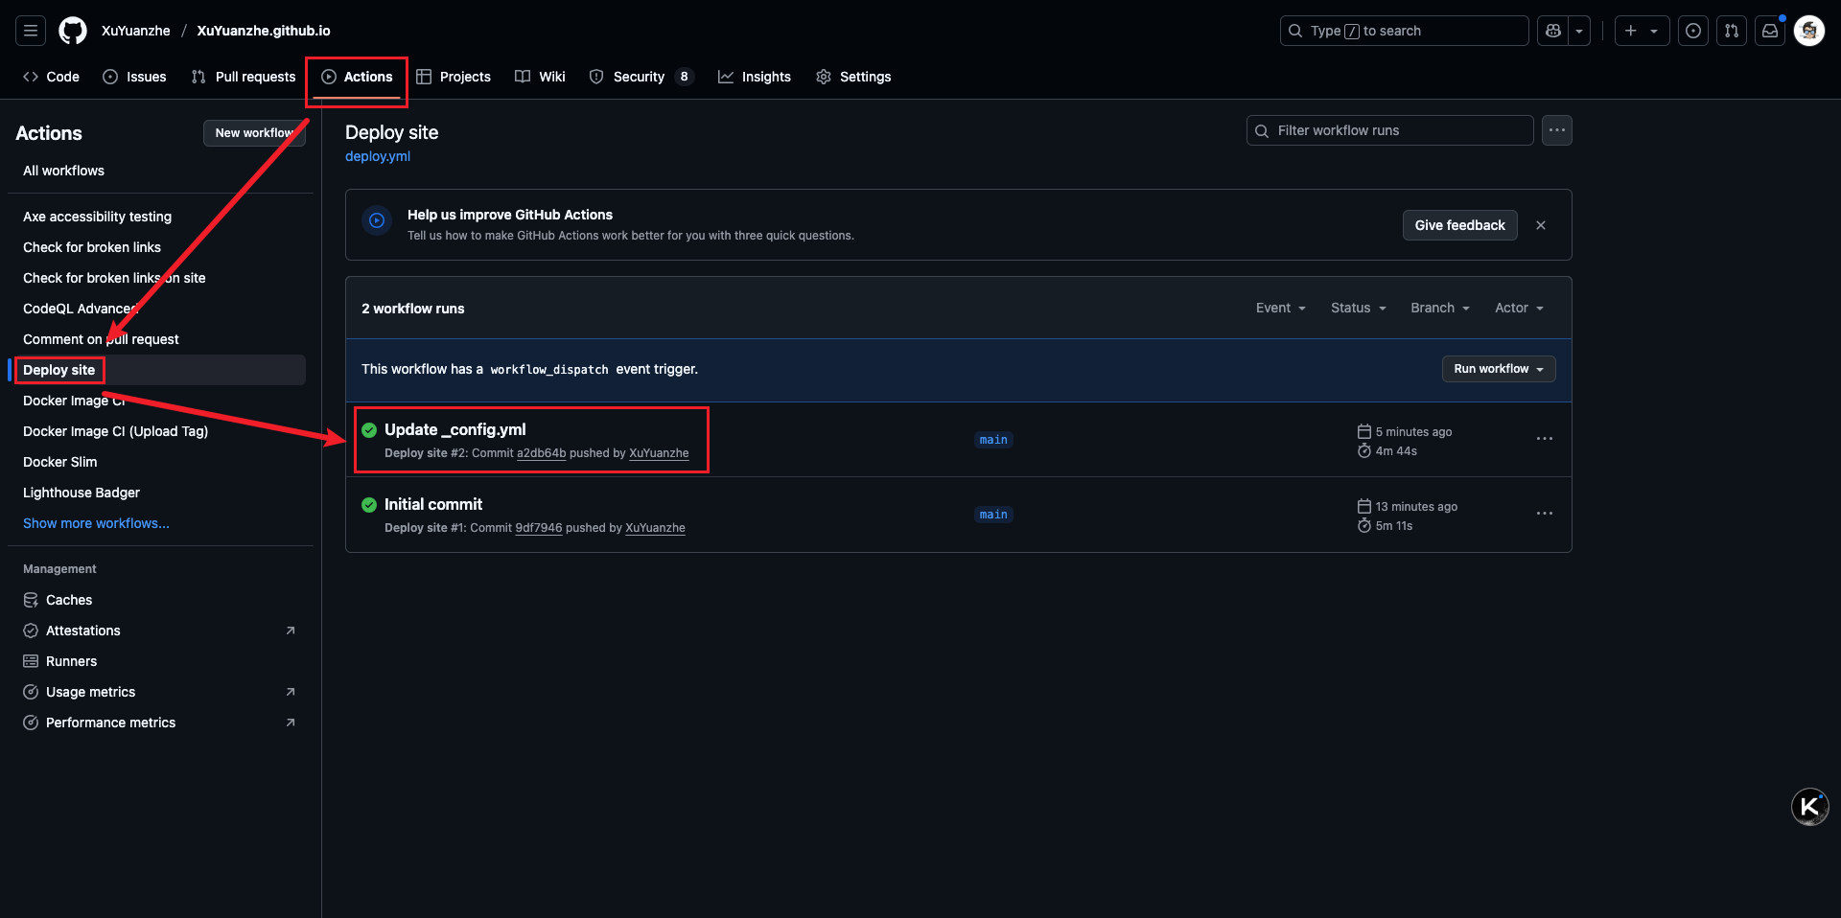Open the Run workflow dropdown
The image size is (1841, 918).
1499,369
